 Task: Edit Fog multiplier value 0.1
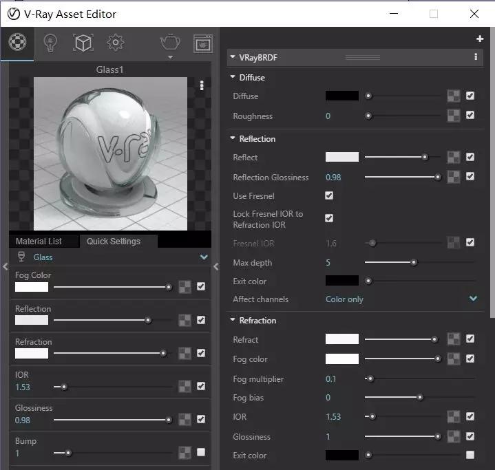coord(331,378)
